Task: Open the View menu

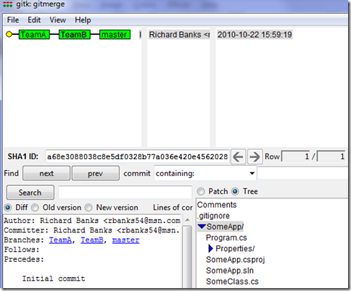Action: click(x=57, y=20)
